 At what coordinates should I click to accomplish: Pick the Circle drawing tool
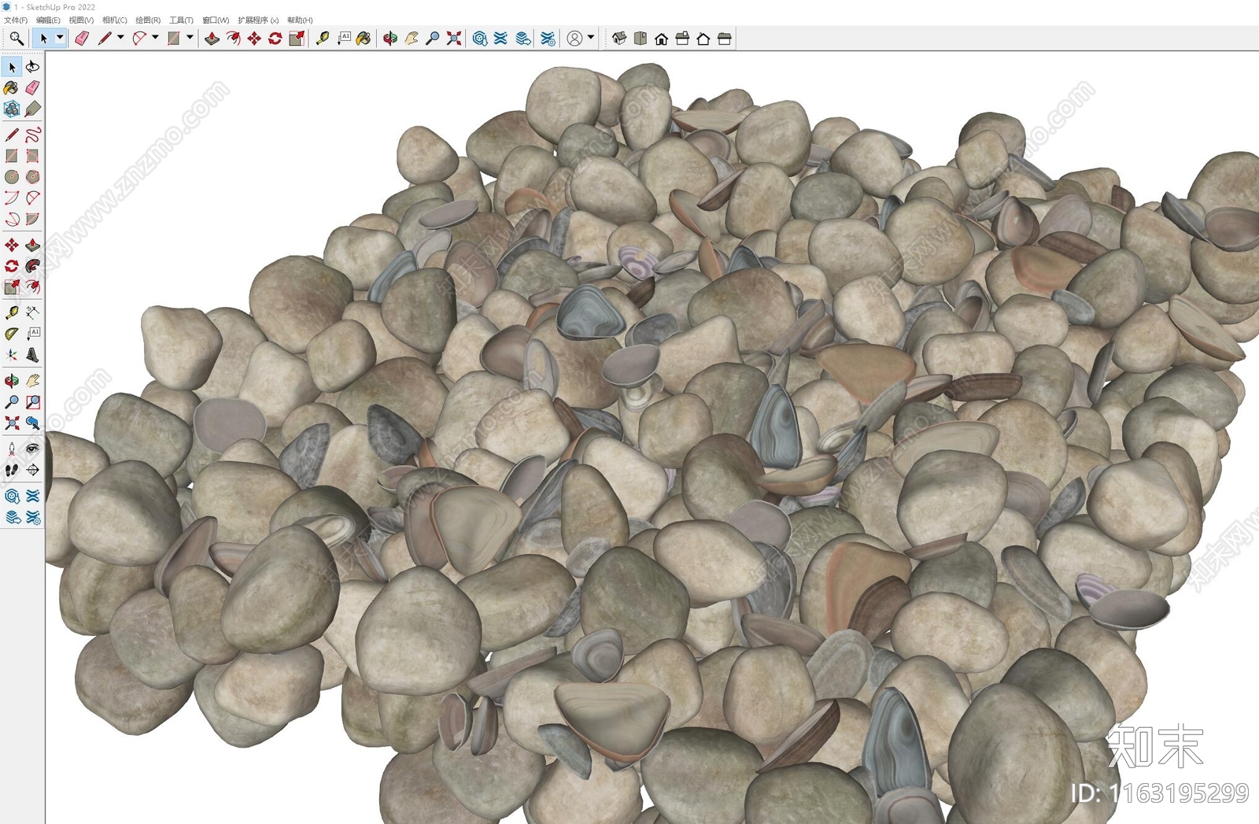point(12,177)
